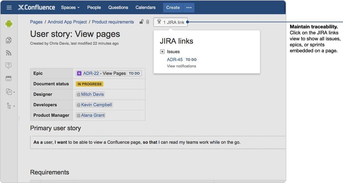Click the 'User story: View pages' title
The image size is (343, 183).
pos(75,34)
